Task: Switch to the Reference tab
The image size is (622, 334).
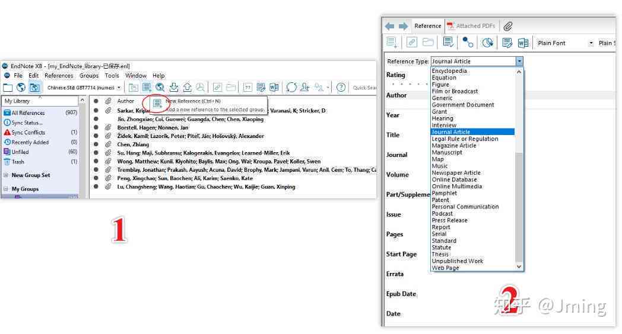Action: click(427, 26)
